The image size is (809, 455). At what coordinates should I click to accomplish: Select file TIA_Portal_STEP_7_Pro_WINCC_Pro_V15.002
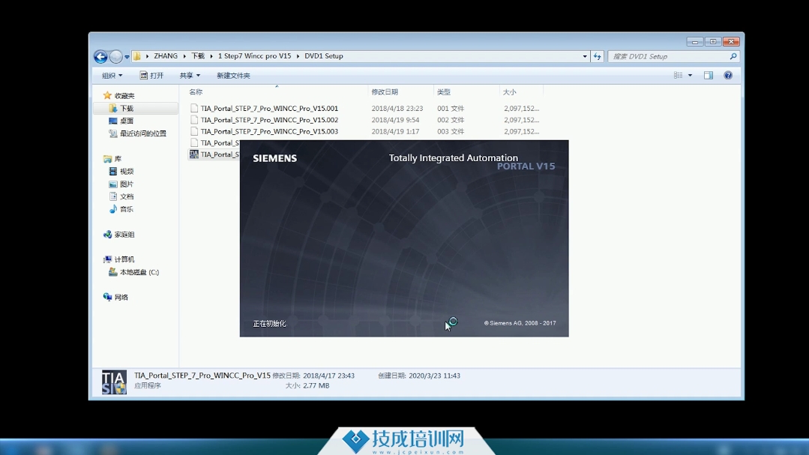(x=269, y=120)
